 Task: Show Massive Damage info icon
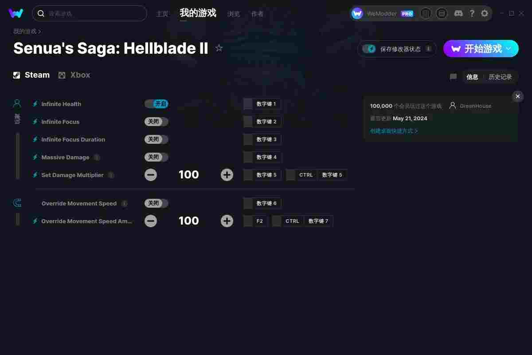pyautogui.click(x=97, y=157)
